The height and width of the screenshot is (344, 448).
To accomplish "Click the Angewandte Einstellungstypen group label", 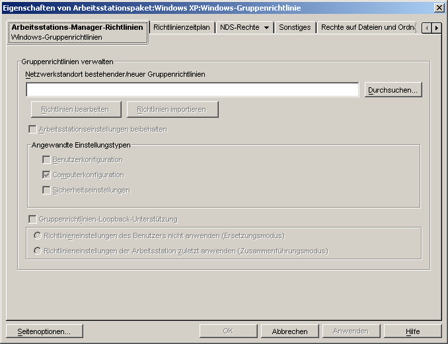I will tap(81, 145).
